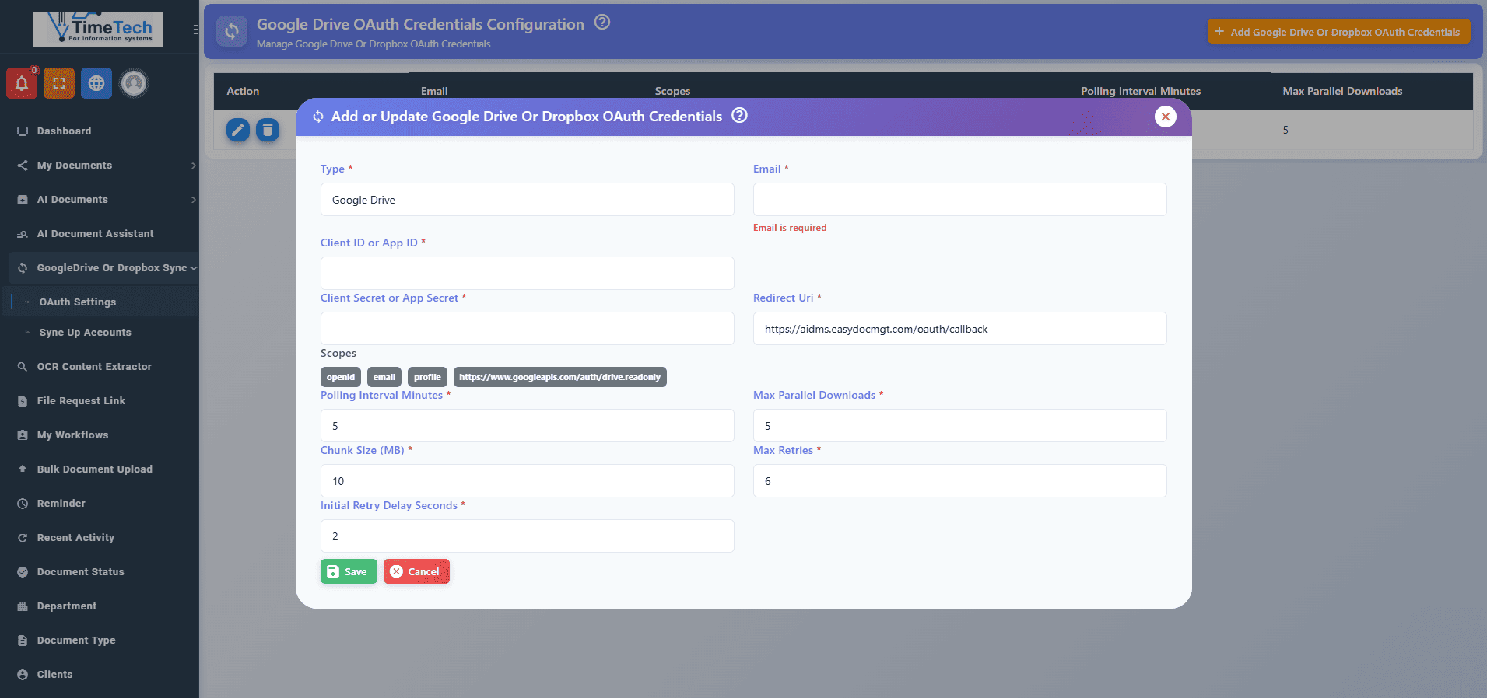Click the sync icon in page header
Viewport: 1487px width, 698px height.
[232, 32]
